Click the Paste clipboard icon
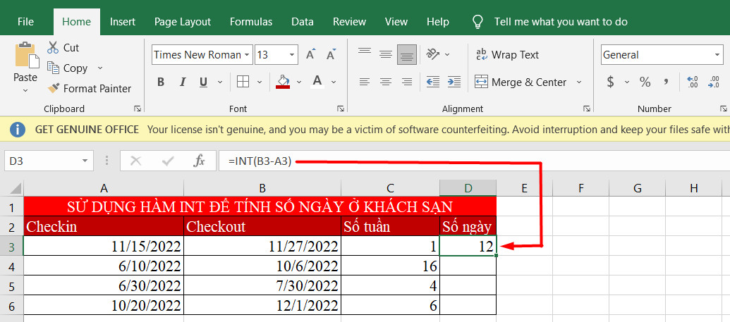 pos(27,55)
